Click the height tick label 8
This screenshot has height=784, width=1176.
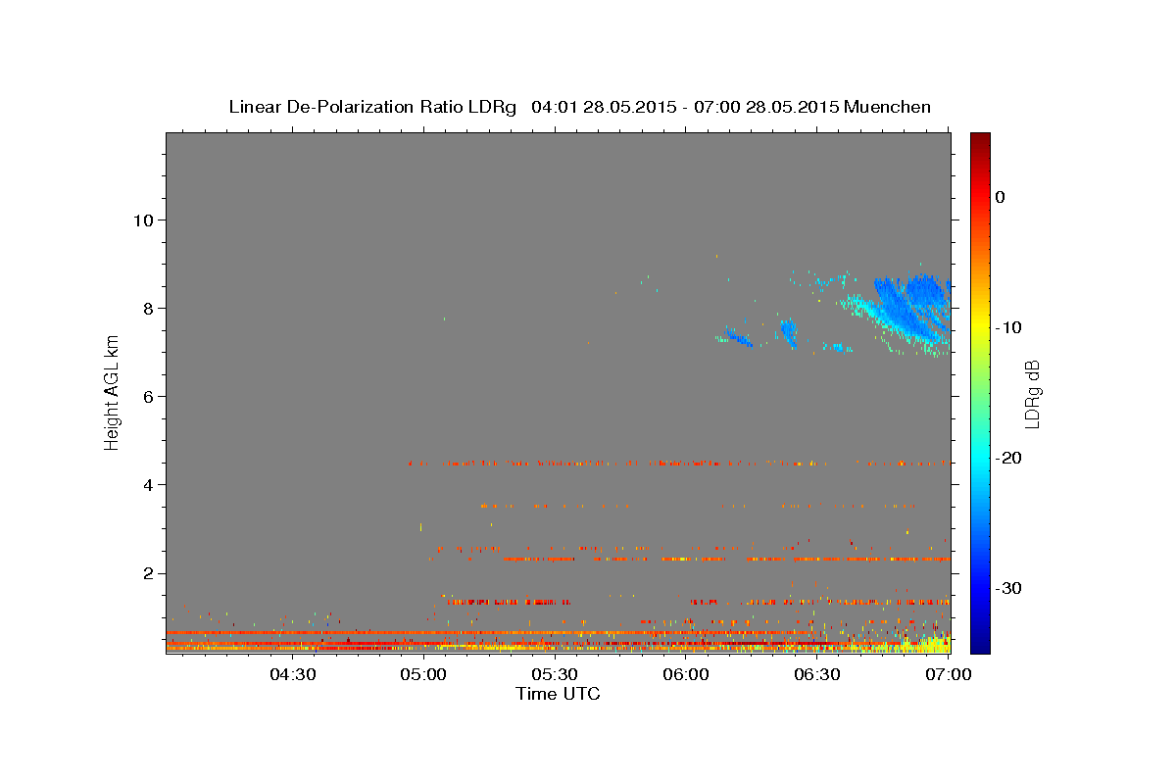point(146,308)
